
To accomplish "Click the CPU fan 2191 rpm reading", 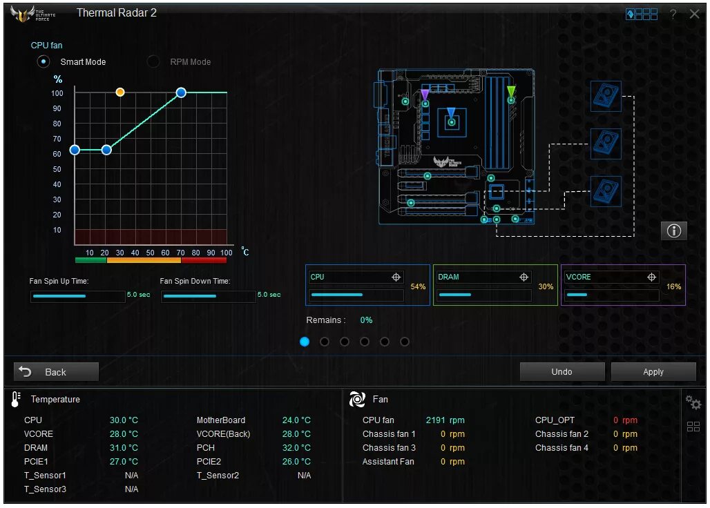I will pos(445,420).
